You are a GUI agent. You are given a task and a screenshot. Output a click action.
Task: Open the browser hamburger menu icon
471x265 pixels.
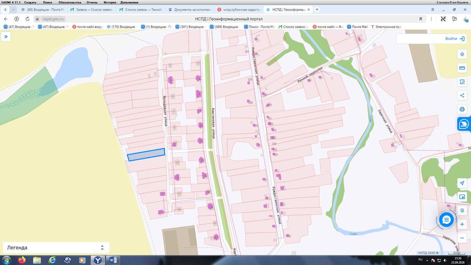pyautogui.click(x=433, y=10)
